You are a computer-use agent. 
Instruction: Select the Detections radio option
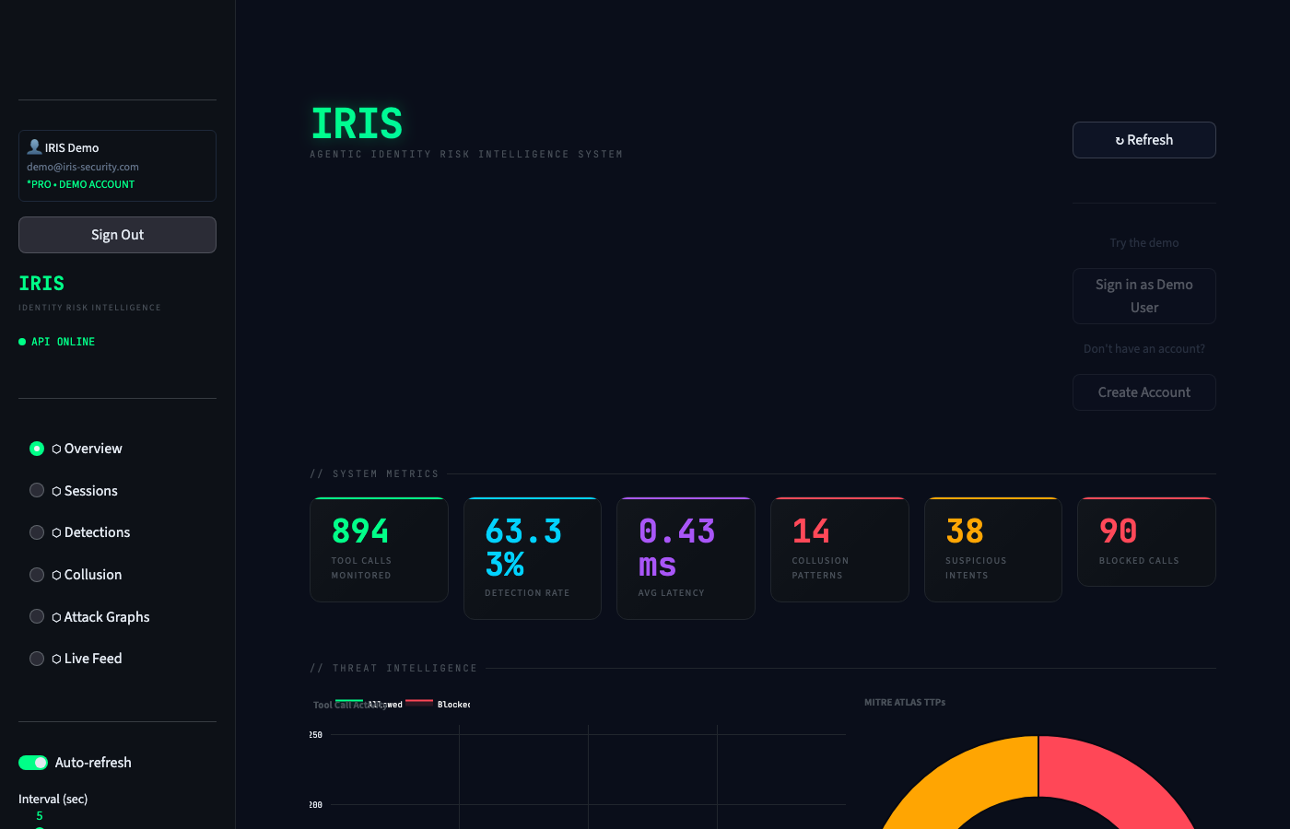37,532
